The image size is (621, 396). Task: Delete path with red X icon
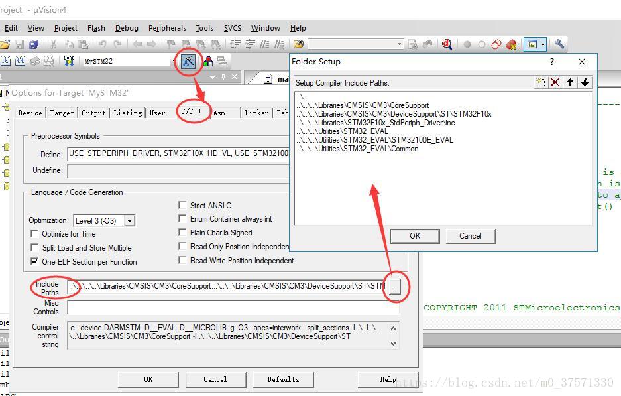click(555, 82)
